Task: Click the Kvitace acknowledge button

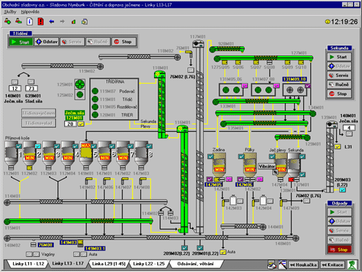Action: [x=332, y=265]
